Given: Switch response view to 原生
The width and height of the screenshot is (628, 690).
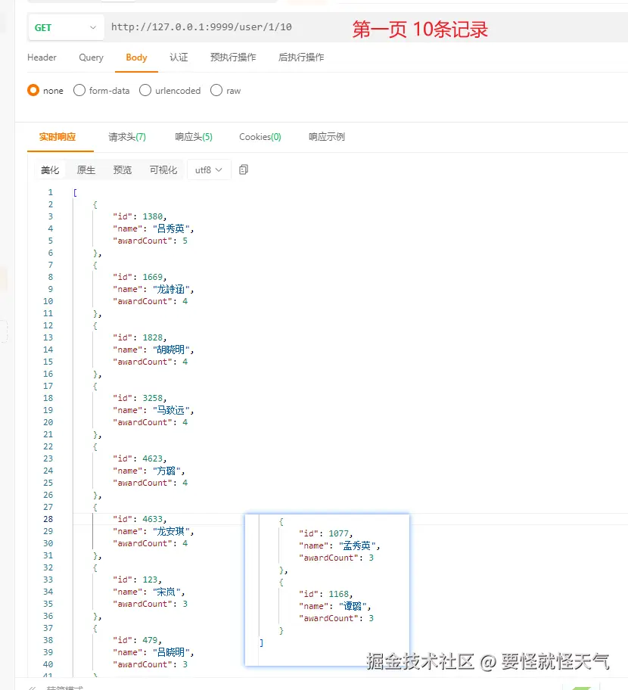Looking at the screenshot, I should point(85,170).
